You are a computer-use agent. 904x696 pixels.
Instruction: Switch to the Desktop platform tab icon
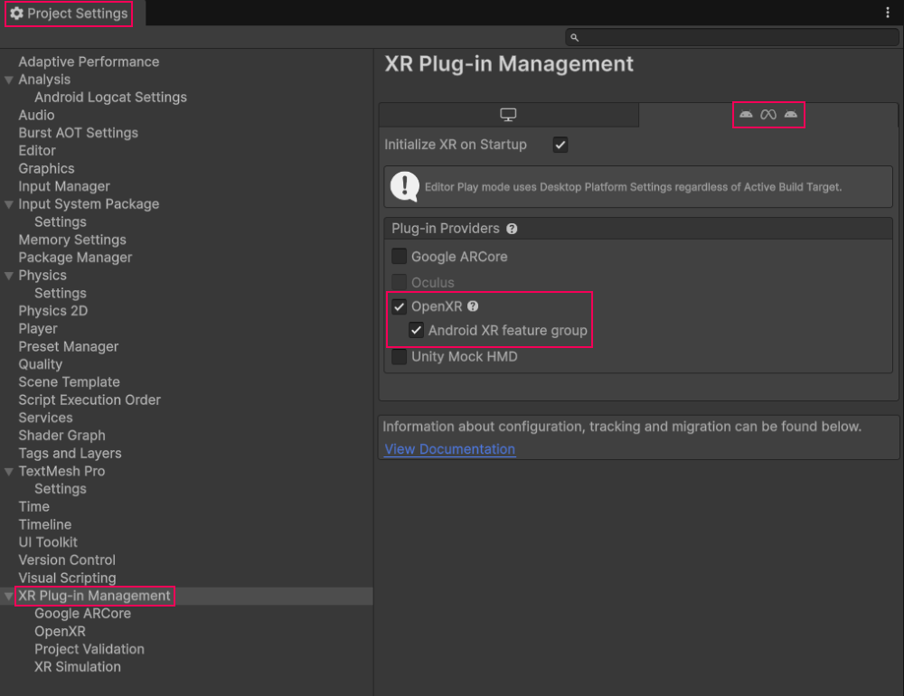(510, 114)
